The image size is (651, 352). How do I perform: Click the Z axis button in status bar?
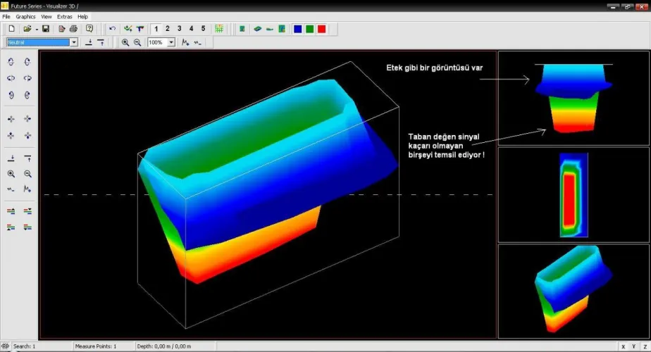[x=643, y=346]
